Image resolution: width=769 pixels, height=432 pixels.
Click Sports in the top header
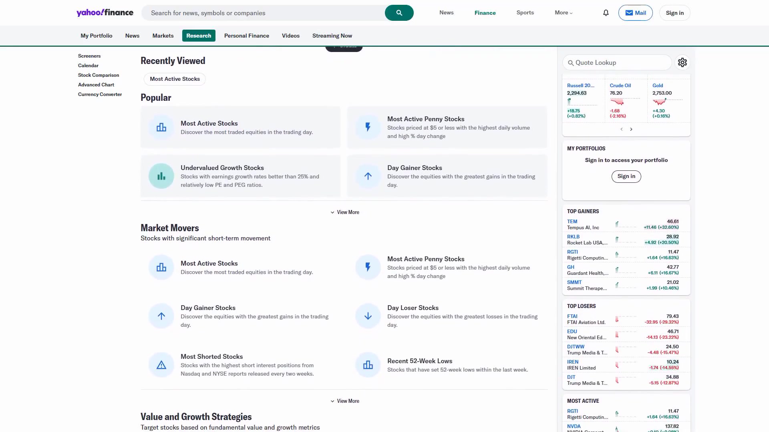[x=525, y=13]
